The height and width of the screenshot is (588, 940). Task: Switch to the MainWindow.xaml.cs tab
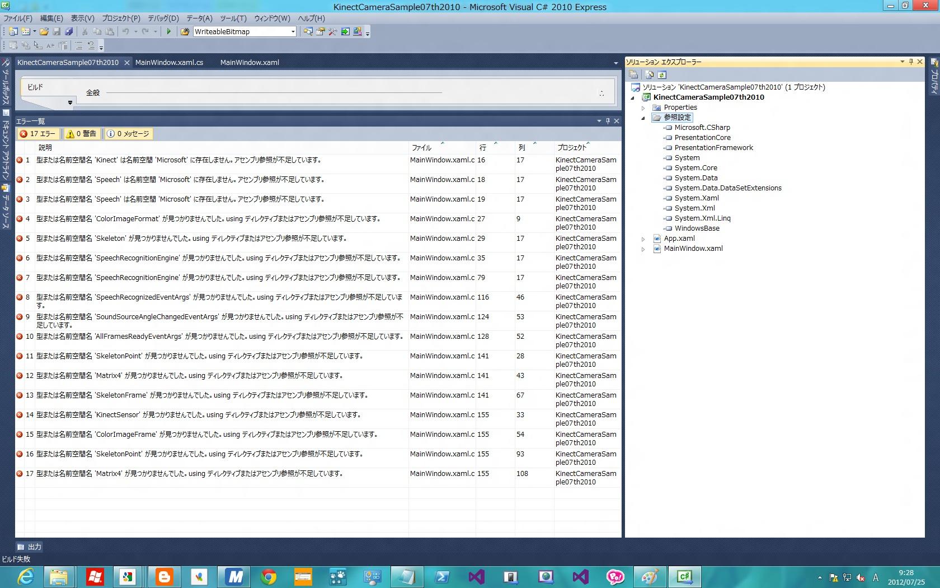pos(169,63)
